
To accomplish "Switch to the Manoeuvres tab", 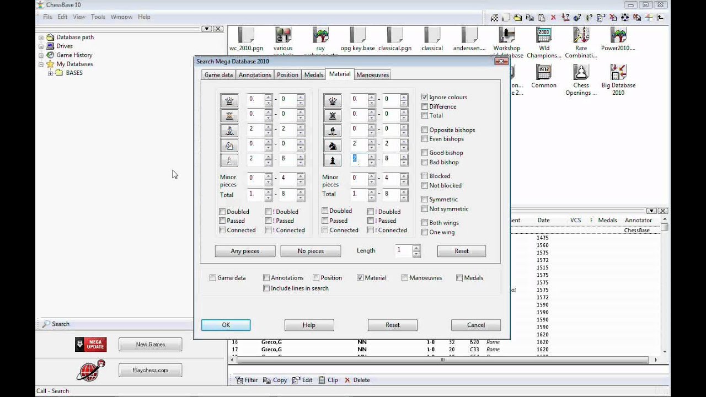I will point(373,74).
